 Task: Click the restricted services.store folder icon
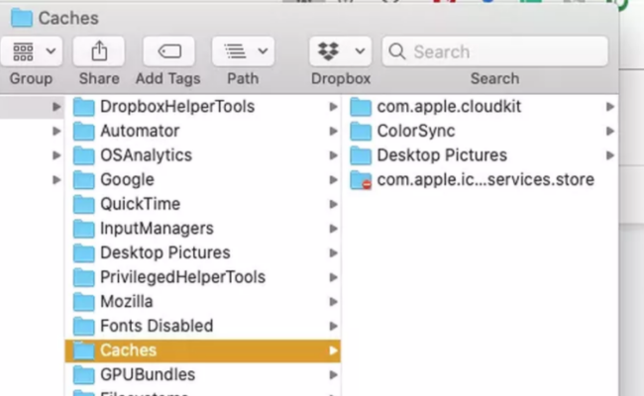pyautogui.click(x=361, y=180)
